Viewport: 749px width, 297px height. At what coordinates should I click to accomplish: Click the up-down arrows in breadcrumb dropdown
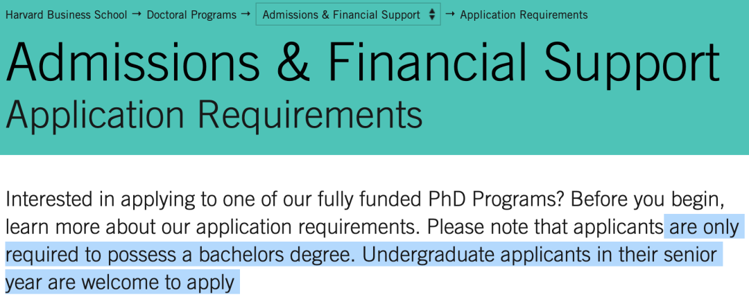pyautogui.click(x=432, y=15)
